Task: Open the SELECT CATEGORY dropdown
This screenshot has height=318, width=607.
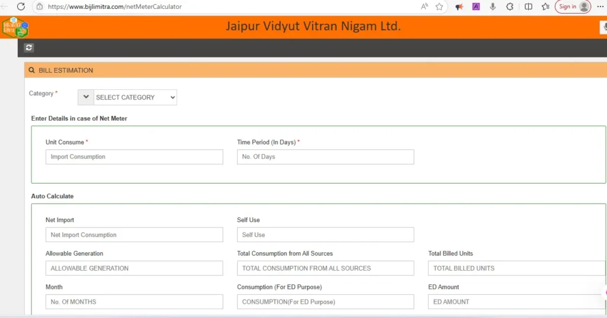Action: click(x=135, y=97)
